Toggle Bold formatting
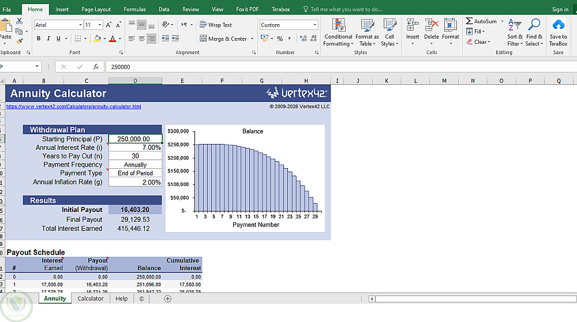 point(39,39)
